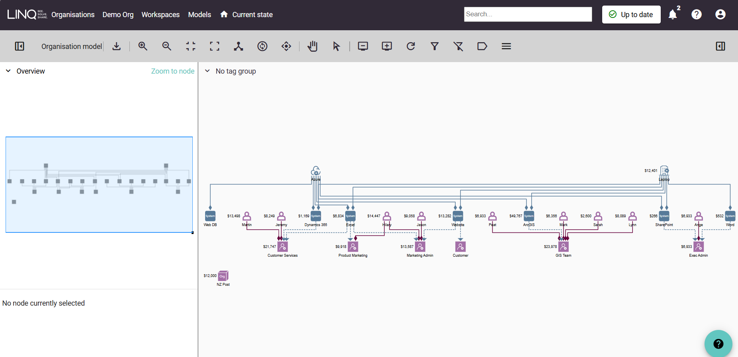Select the Dynamics 365 system node
Image resolution: width=738 pixels, height=357 pixels.
click(316, 216)
